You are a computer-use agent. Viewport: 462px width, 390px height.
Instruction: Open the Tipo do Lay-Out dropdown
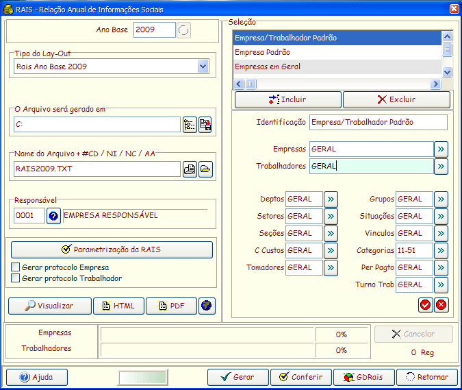203,66
